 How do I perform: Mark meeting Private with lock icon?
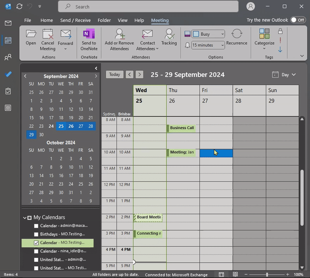(x=280, y=31)
